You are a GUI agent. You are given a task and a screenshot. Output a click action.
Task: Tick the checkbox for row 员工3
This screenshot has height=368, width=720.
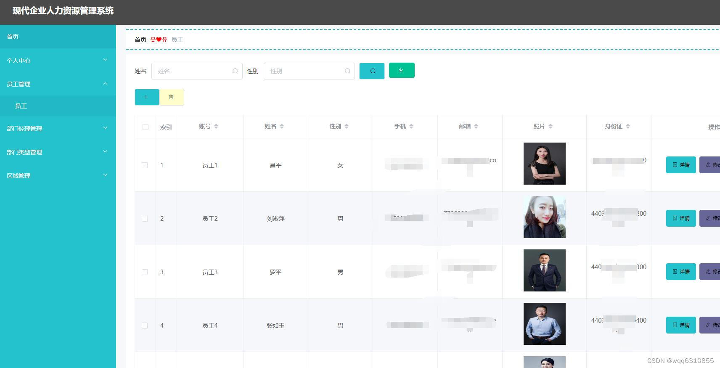click(145, 272)
